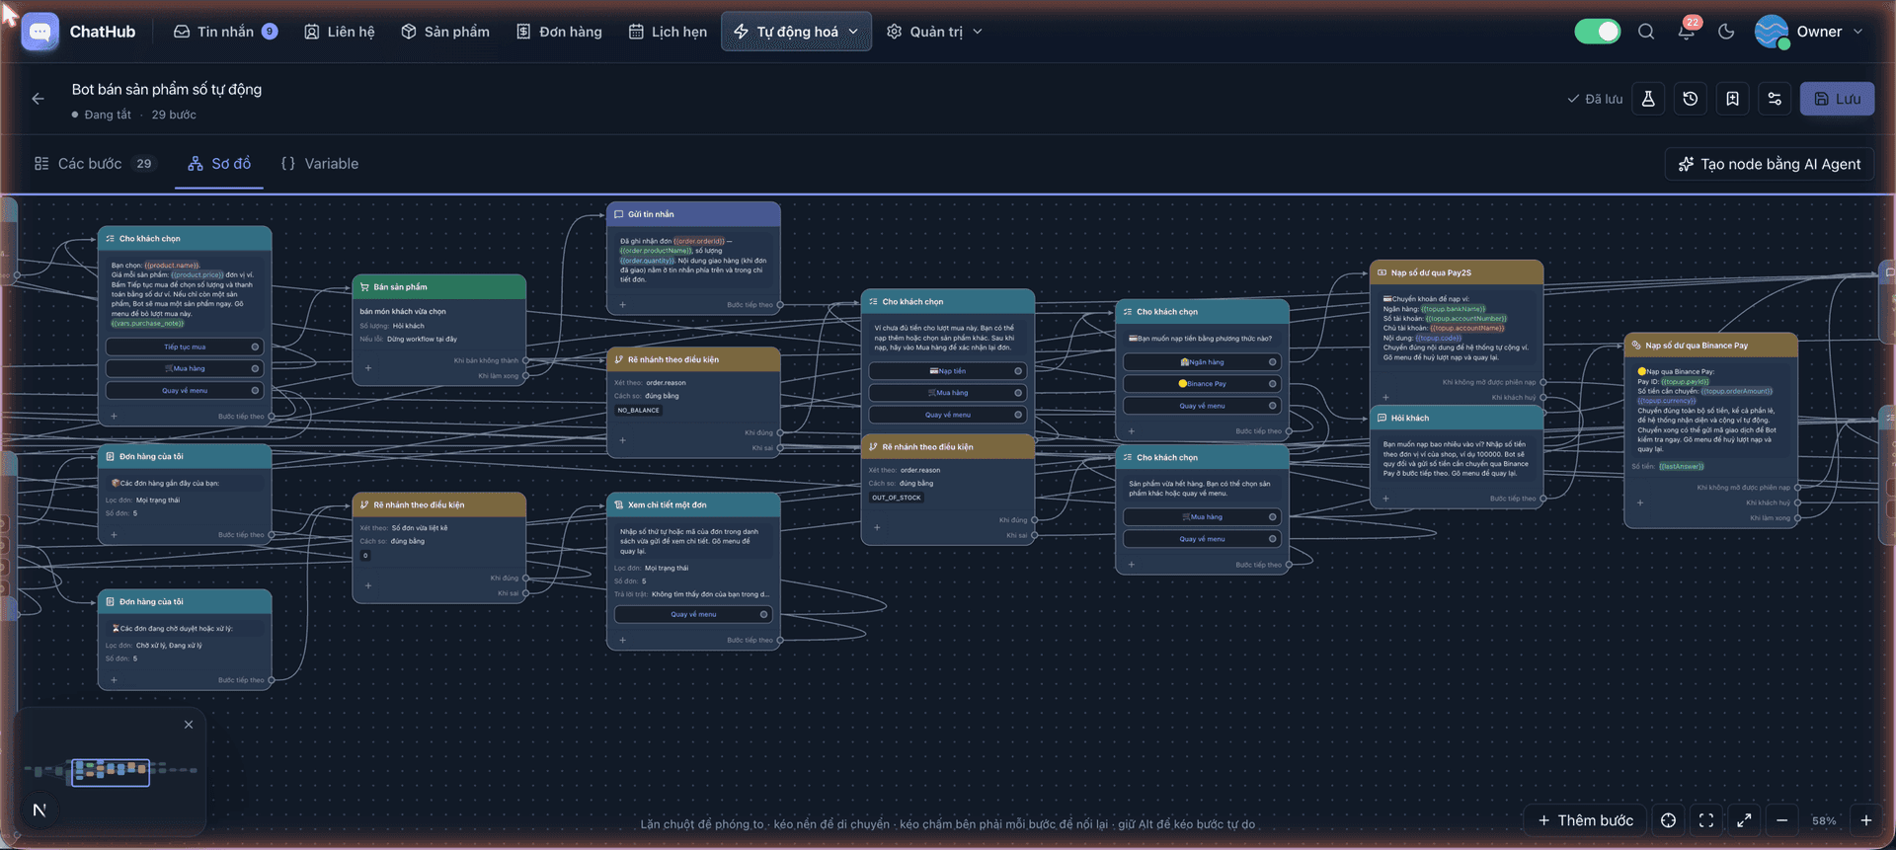Open the workflow settings sliders icon
Viewport: 1896px width, 850px height.
1775,99
